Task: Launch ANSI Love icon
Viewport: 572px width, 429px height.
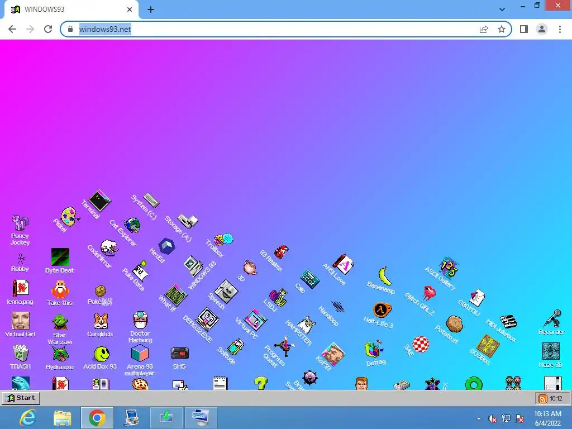Action: pos(343,264)
